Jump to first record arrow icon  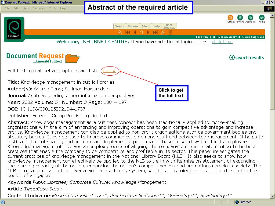pos(128,32)
